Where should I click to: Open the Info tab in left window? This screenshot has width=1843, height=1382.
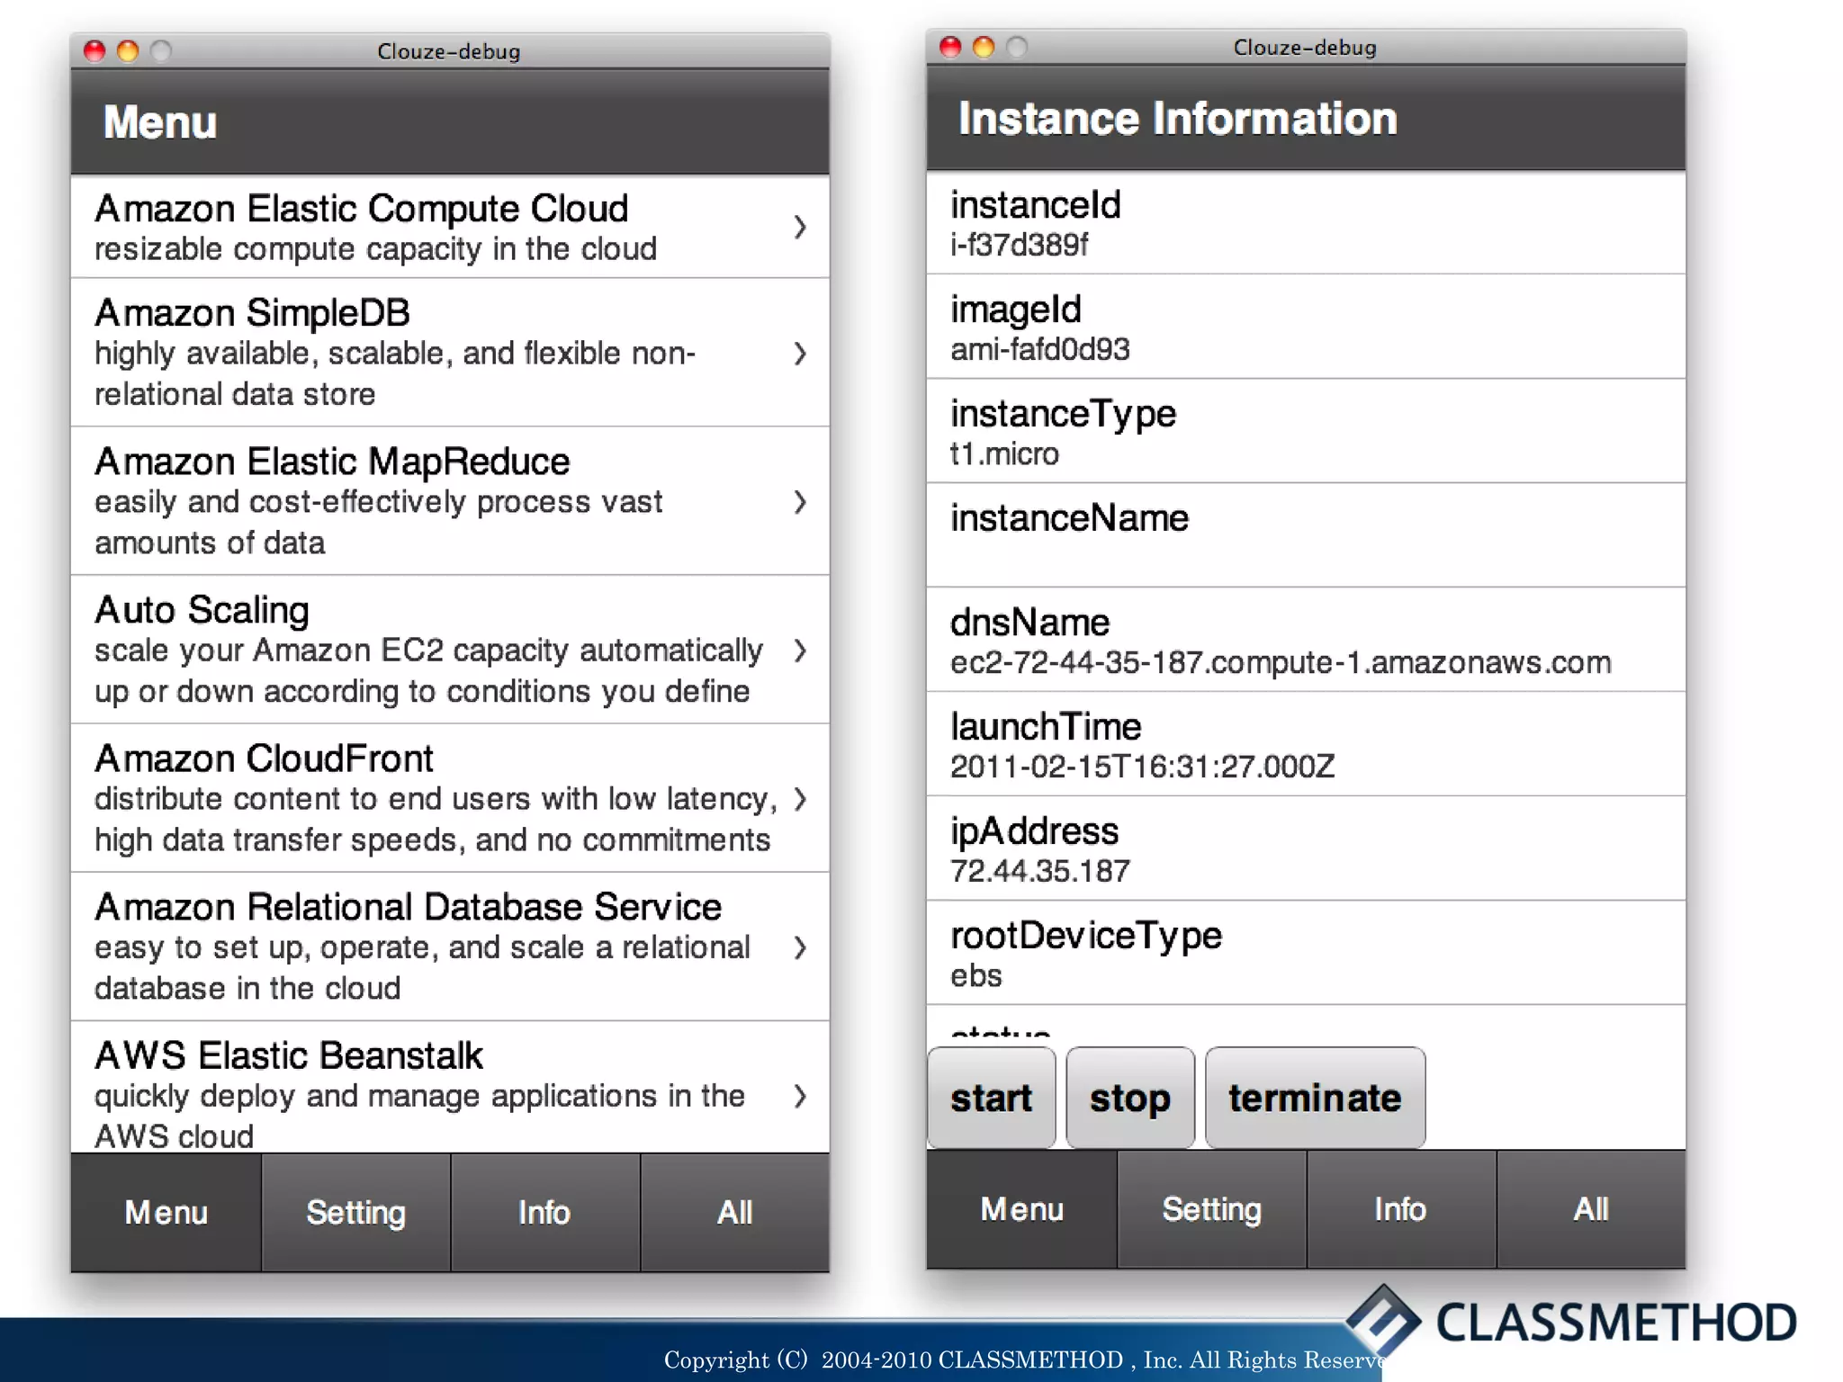click(544, 1212)
